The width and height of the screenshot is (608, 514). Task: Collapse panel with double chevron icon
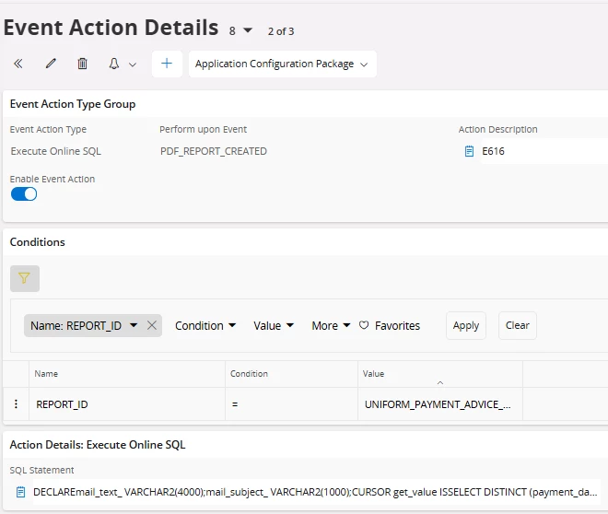point(18,64)
